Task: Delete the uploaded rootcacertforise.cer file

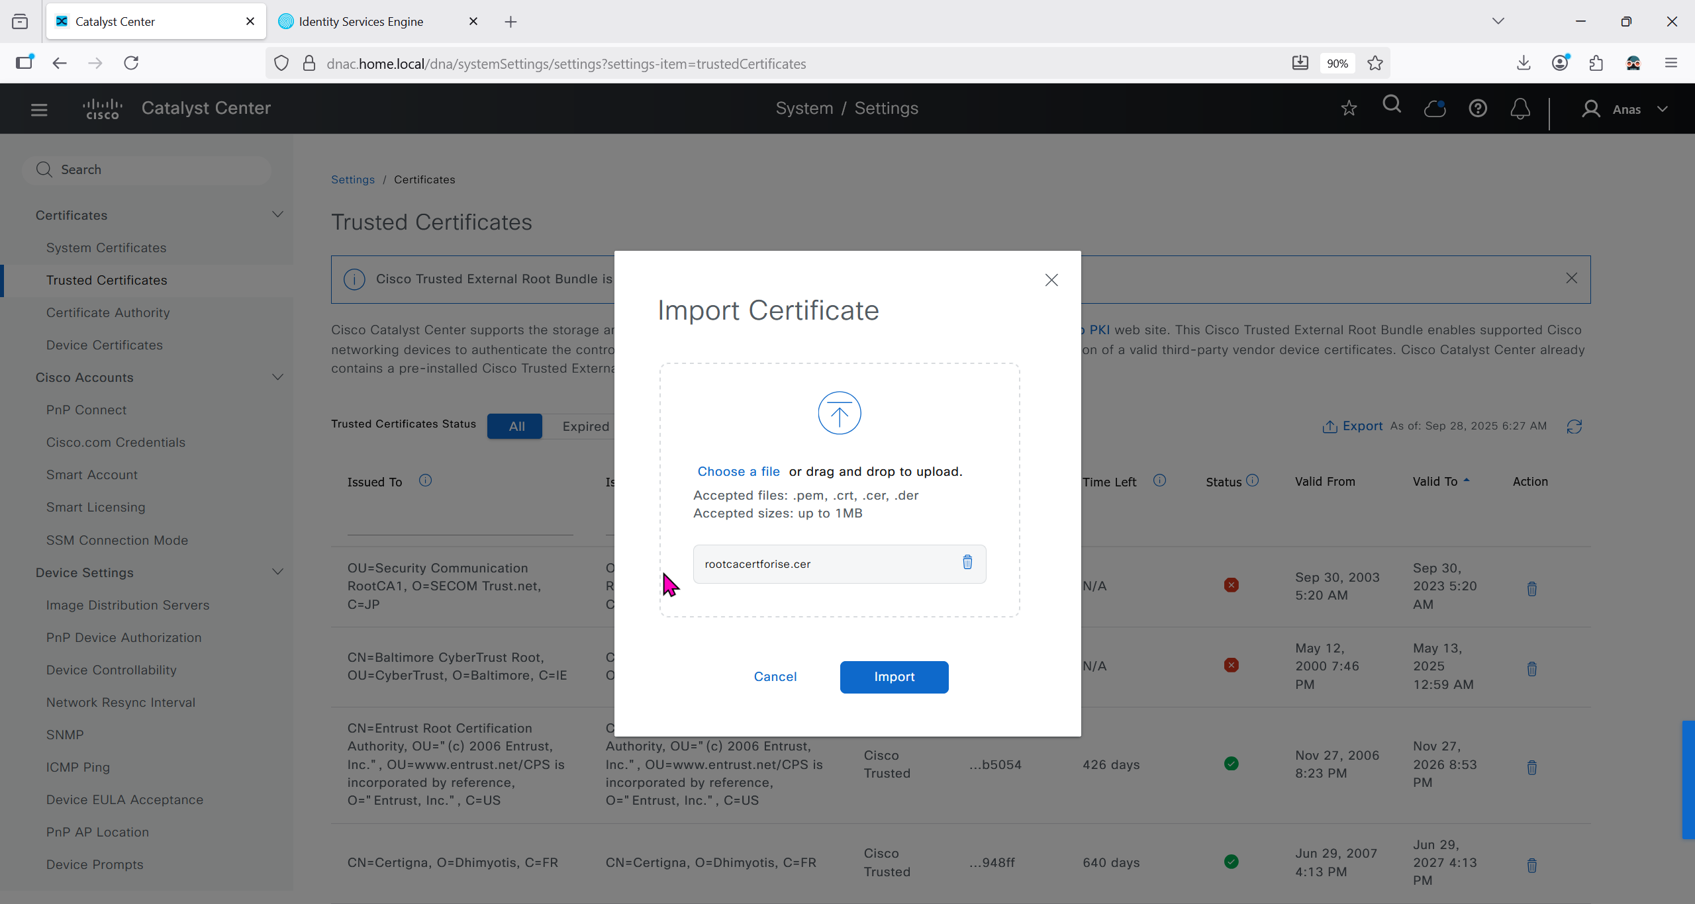Action: (967, 563)
